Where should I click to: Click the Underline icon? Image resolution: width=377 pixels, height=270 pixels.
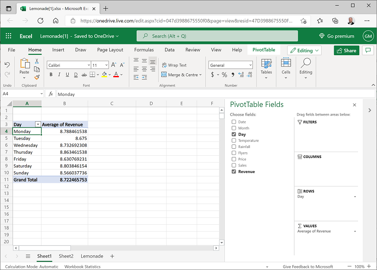(67, 75)
